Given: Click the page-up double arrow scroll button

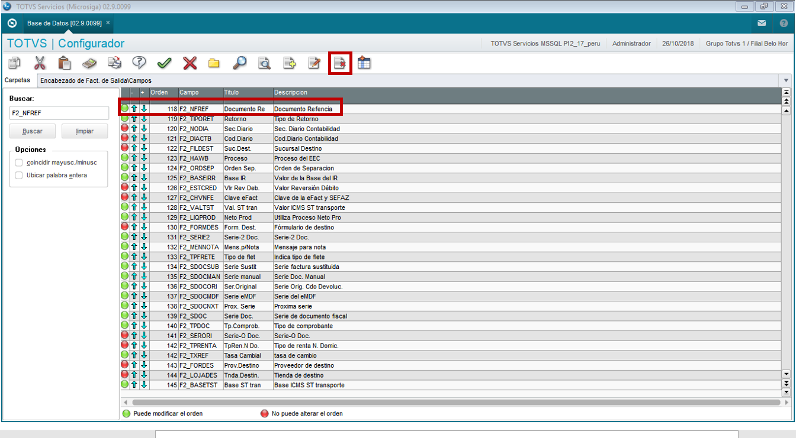Looking at the screenshot, I should tap(787, 102).
